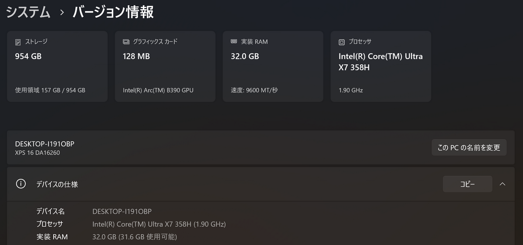Click the installed RAM icon

click(234, 42)
